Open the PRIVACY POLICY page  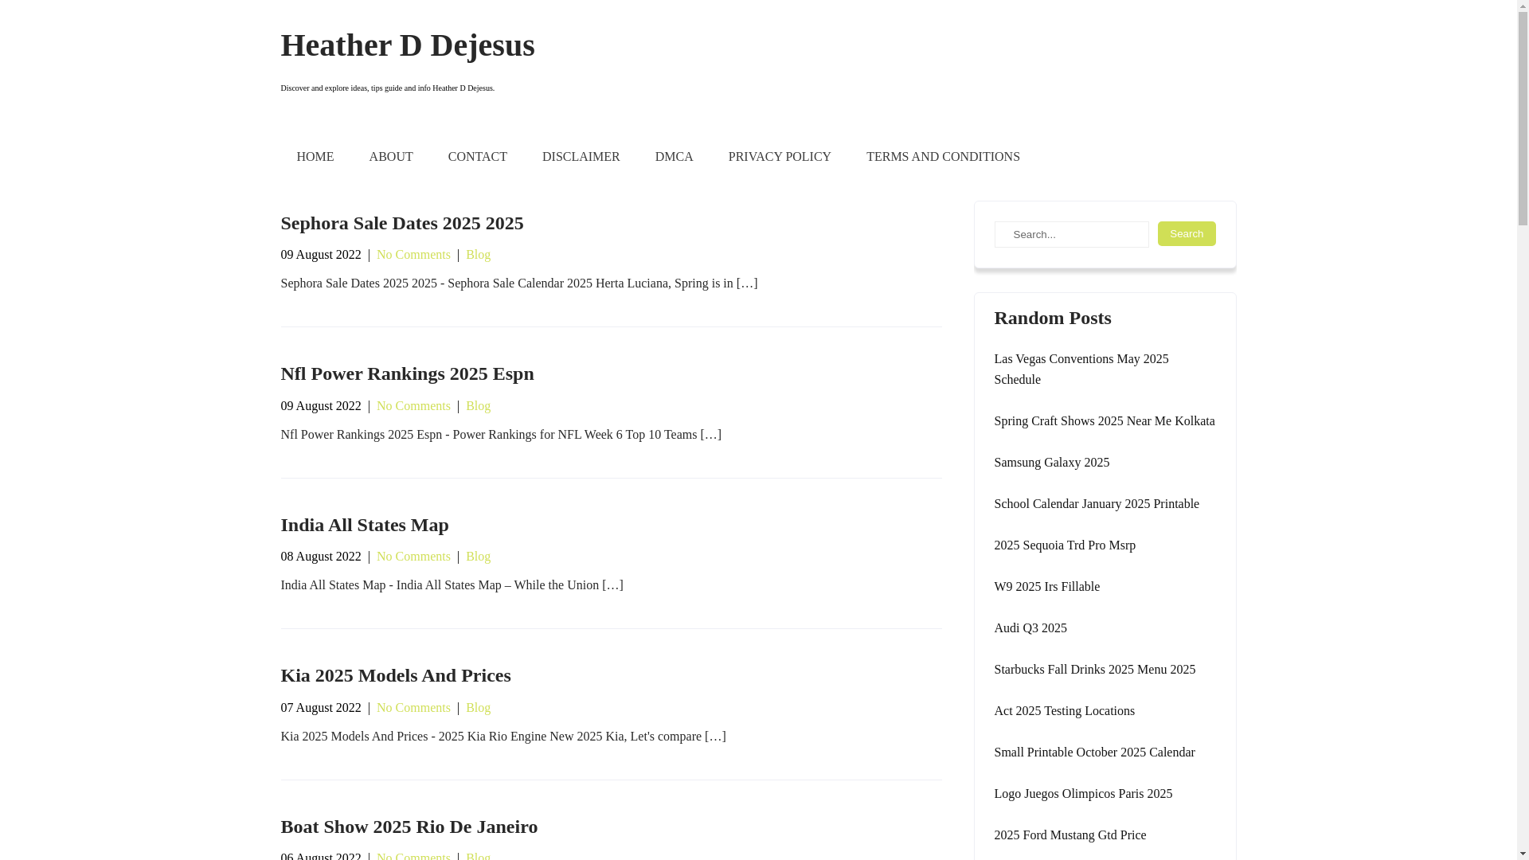coord(780,157)
